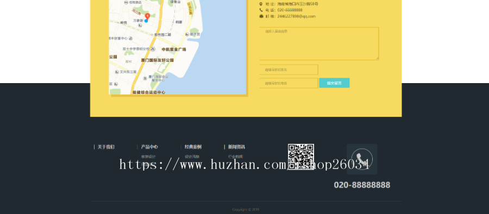Screen dimensions: 489x214
Task: Click 观健综合运动中心 label on the map
Action: coord(149,92)
